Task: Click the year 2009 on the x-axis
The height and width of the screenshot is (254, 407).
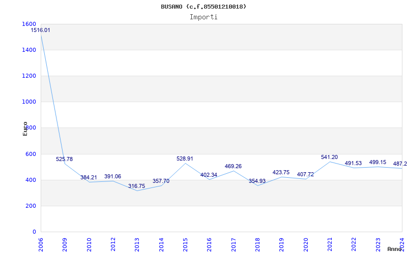Action: coord(65,244)
